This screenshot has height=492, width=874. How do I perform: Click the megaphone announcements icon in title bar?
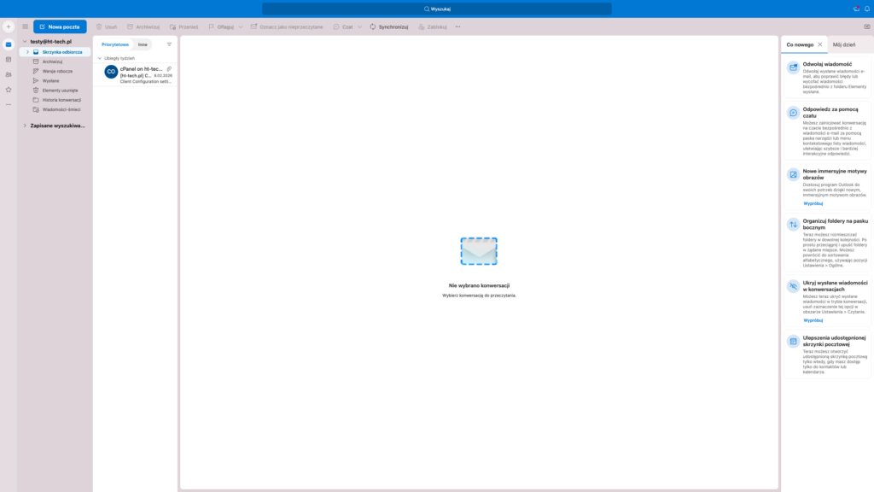pos(856,9)
